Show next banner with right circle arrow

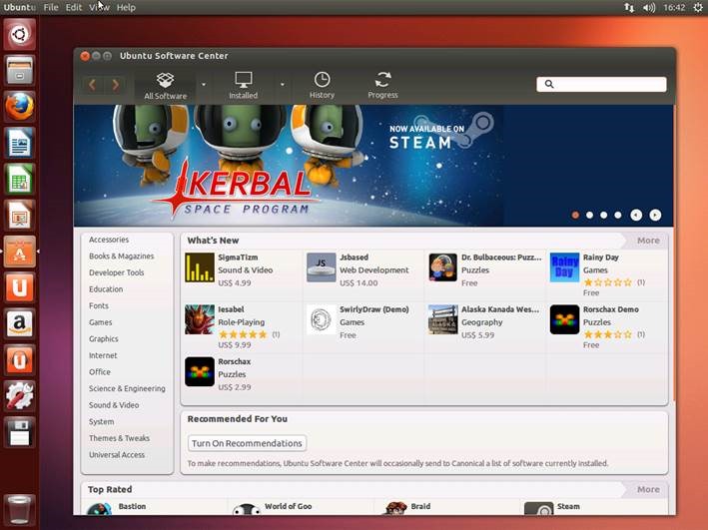coord(655,215)
